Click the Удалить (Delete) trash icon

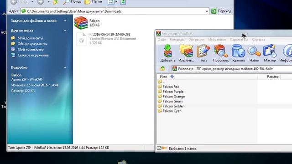238,53
